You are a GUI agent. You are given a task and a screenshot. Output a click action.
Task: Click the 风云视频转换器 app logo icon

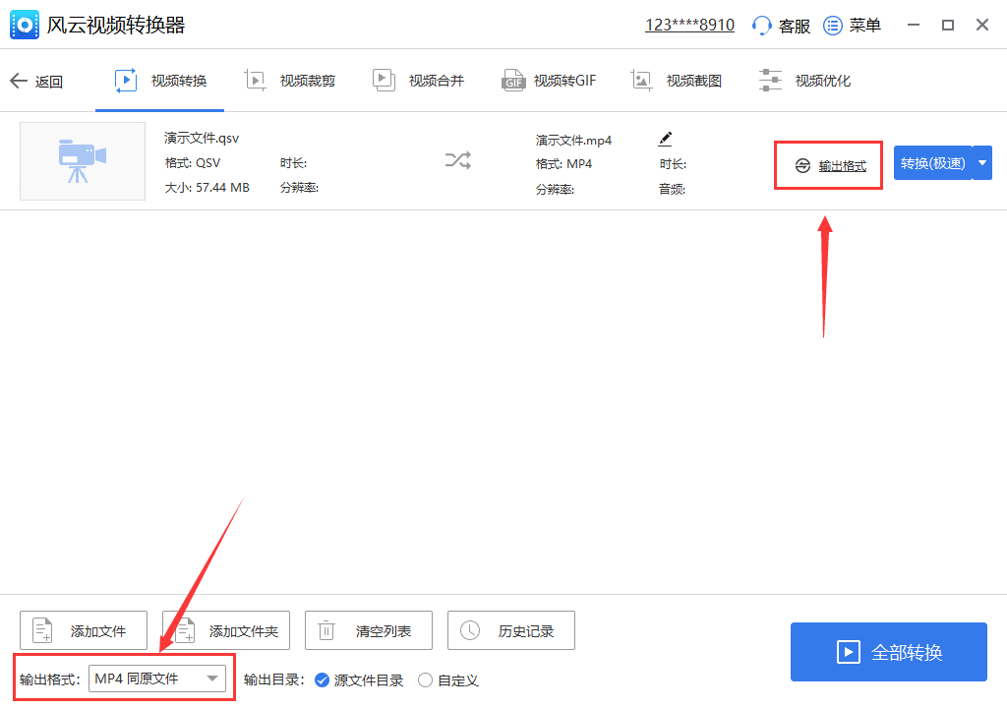[x=25, y=25]
